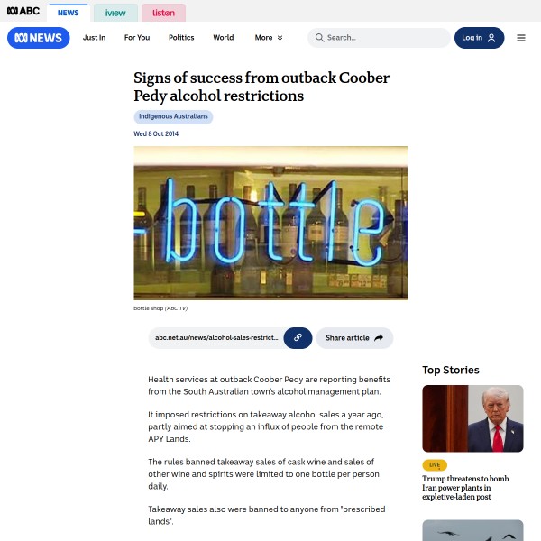Open the hamburger menu icon
Image resolution: width=541 pixels, height=541 pixels.
coord(521,38)
